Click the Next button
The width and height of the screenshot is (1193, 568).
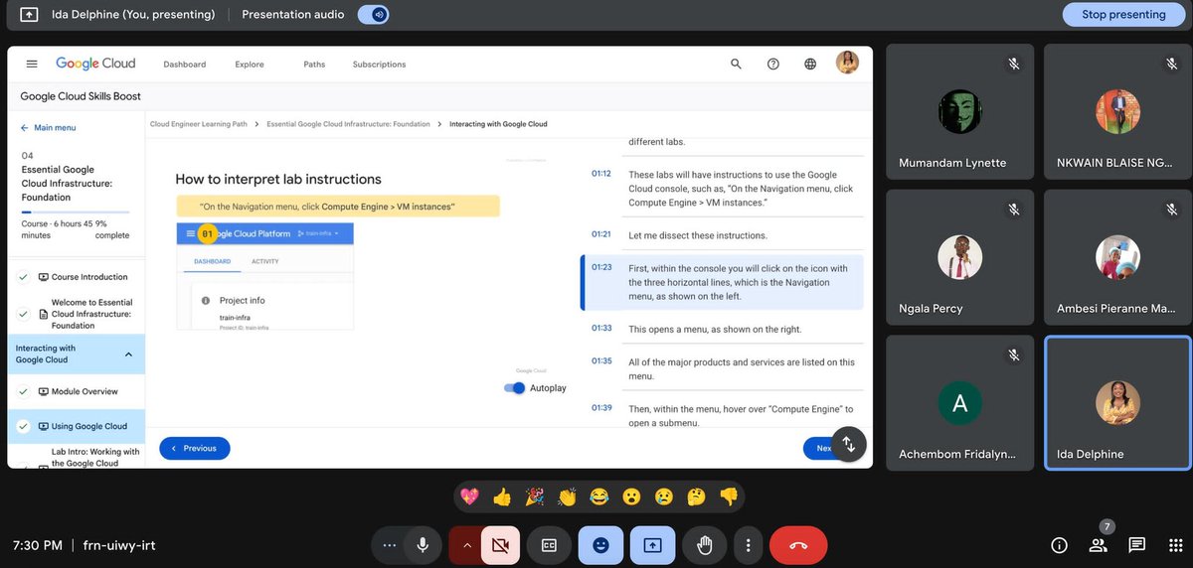821,449
